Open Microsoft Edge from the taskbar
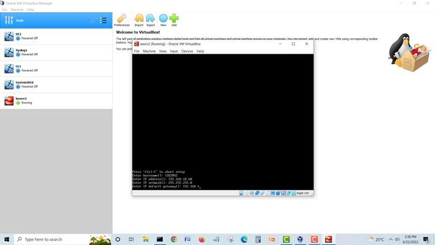This screenshot has width=435, height=245. [x=244, y=239]
